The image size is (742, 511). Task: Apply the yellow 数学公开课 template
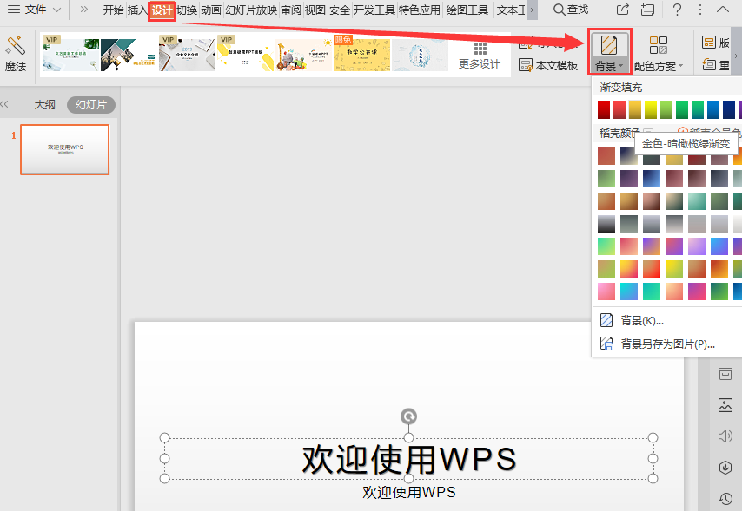(x=362, y=54)
